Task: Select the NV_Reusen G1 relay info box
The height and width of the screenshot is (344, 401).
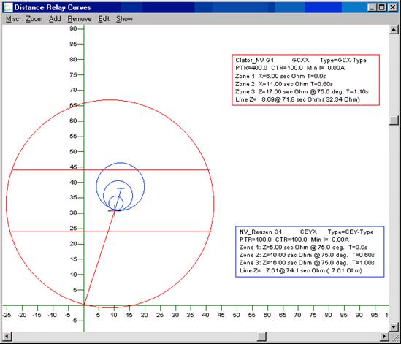Action: point(310,251)
